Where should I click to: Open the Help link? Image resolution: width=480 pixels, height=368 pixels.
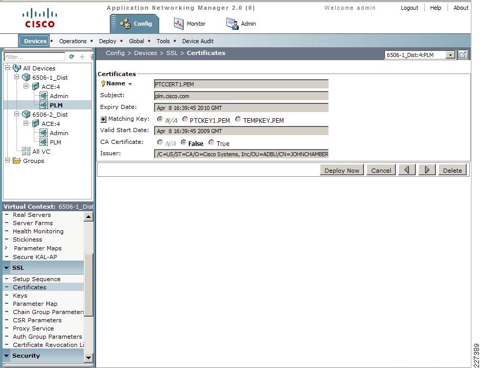pyautogui.click(x=436, y=8)
